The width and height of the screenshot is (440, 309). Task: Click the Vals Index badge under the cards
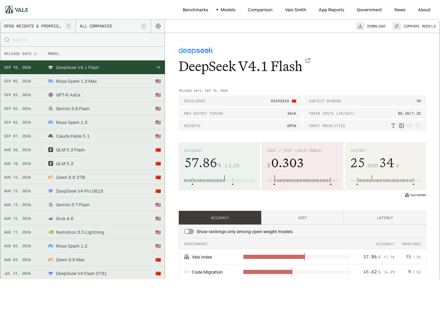415,195
